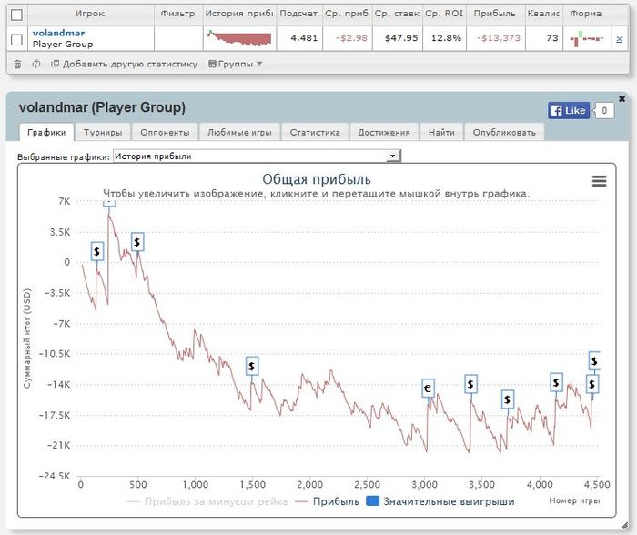Toggle Значительные выигрыши legend item
The width and height of the screenshot is (637, 535).
click(440, 501)
